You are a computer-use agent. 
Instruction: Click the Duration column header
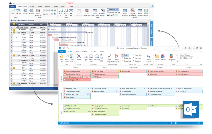pos(34,24)
